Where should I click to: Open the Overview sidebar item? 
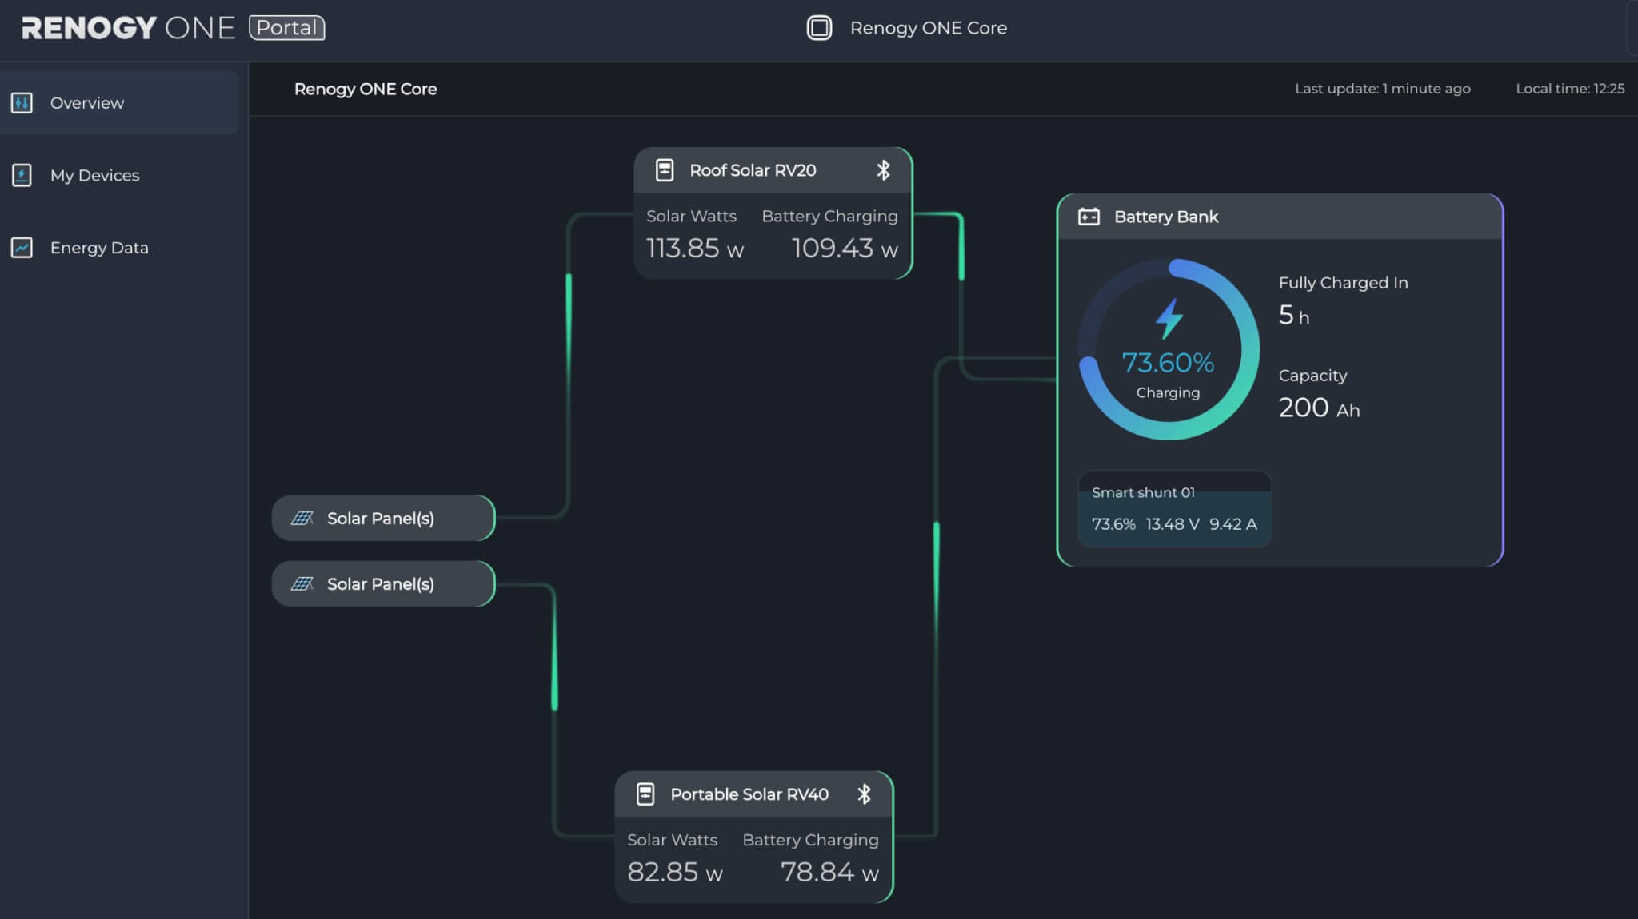86,103
